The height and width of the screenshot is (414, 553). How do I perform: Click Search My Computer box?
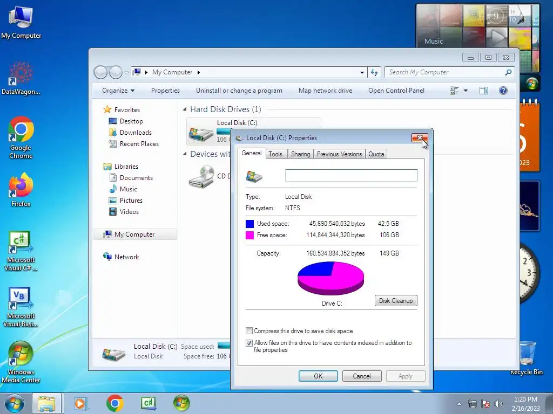click(446, 72)
